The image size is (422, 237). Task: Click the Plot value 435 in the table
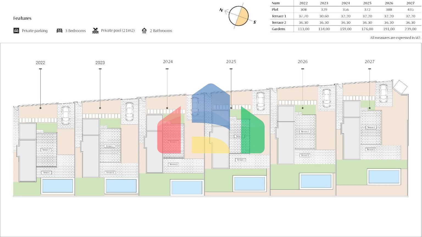(410, 10)
